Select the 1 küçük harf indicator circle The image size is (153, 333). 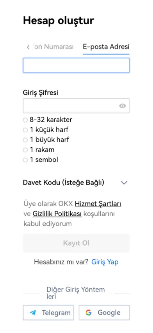click(25, 130)
